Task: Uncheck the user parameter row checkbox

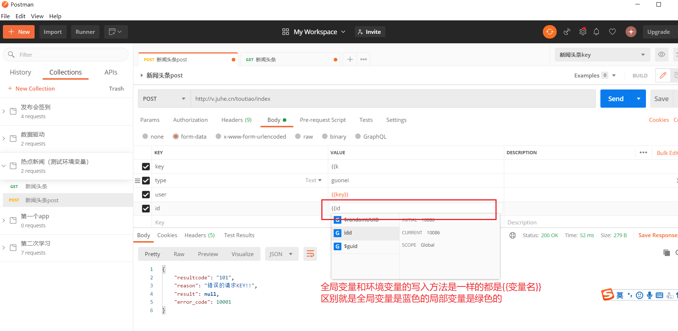Action: (x=146, y=195)
